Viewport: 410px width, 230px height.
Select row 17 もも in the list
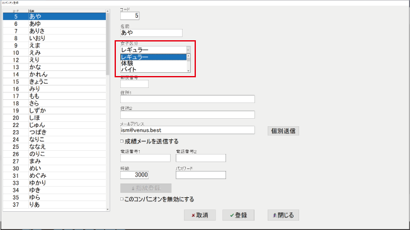tap(54, 96)
